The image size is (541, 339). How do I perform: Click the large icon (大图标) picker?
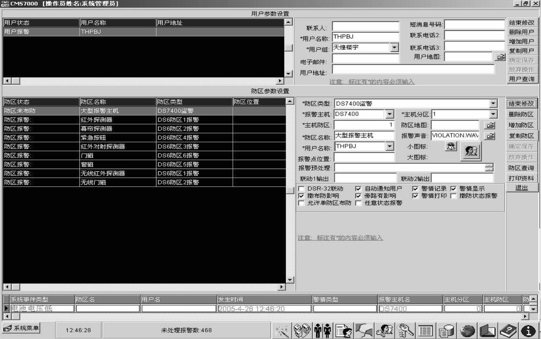(471, 151)
